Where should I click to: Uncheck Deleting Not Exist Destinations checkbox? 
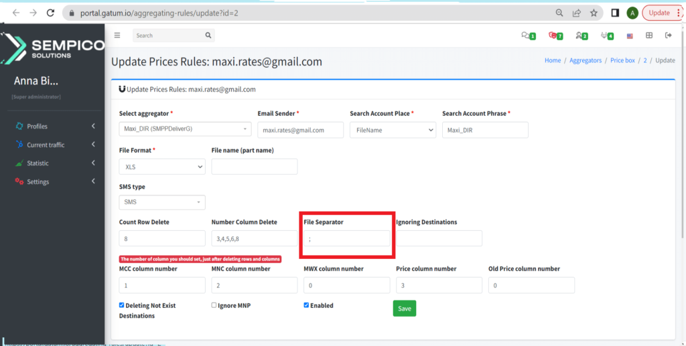click(122, 305)
